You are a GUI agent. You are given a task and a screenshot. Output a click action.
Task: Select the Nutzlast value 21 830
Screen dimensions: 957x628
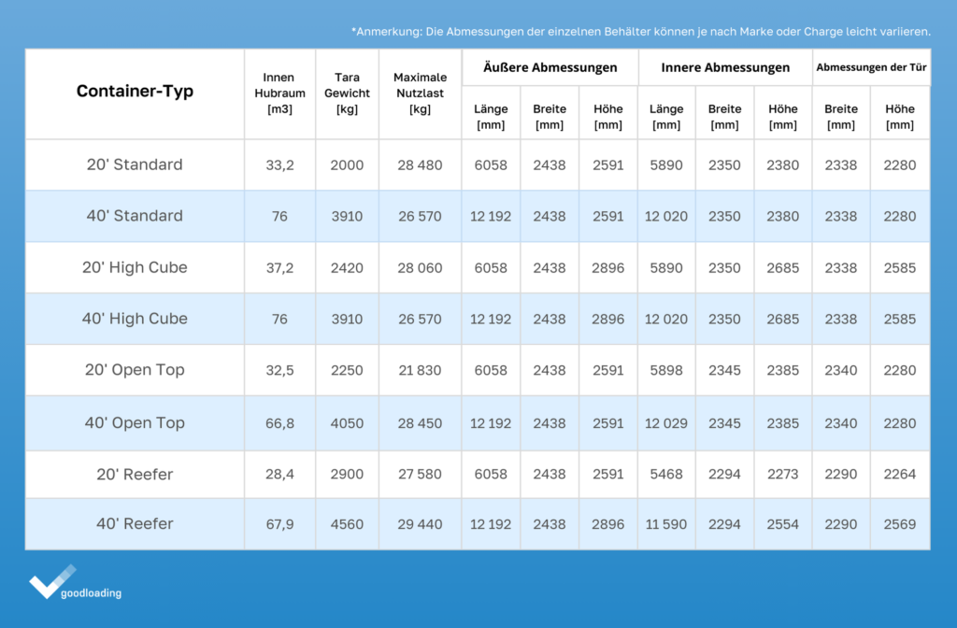pos(420,370)
